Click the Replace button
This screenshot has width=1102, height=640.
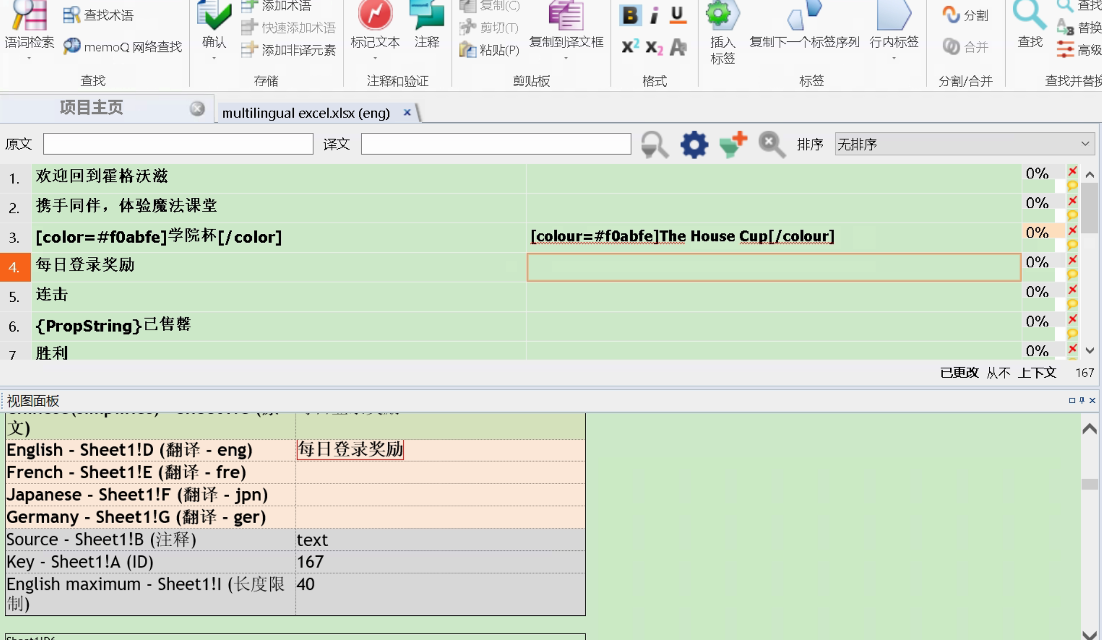1079,27
